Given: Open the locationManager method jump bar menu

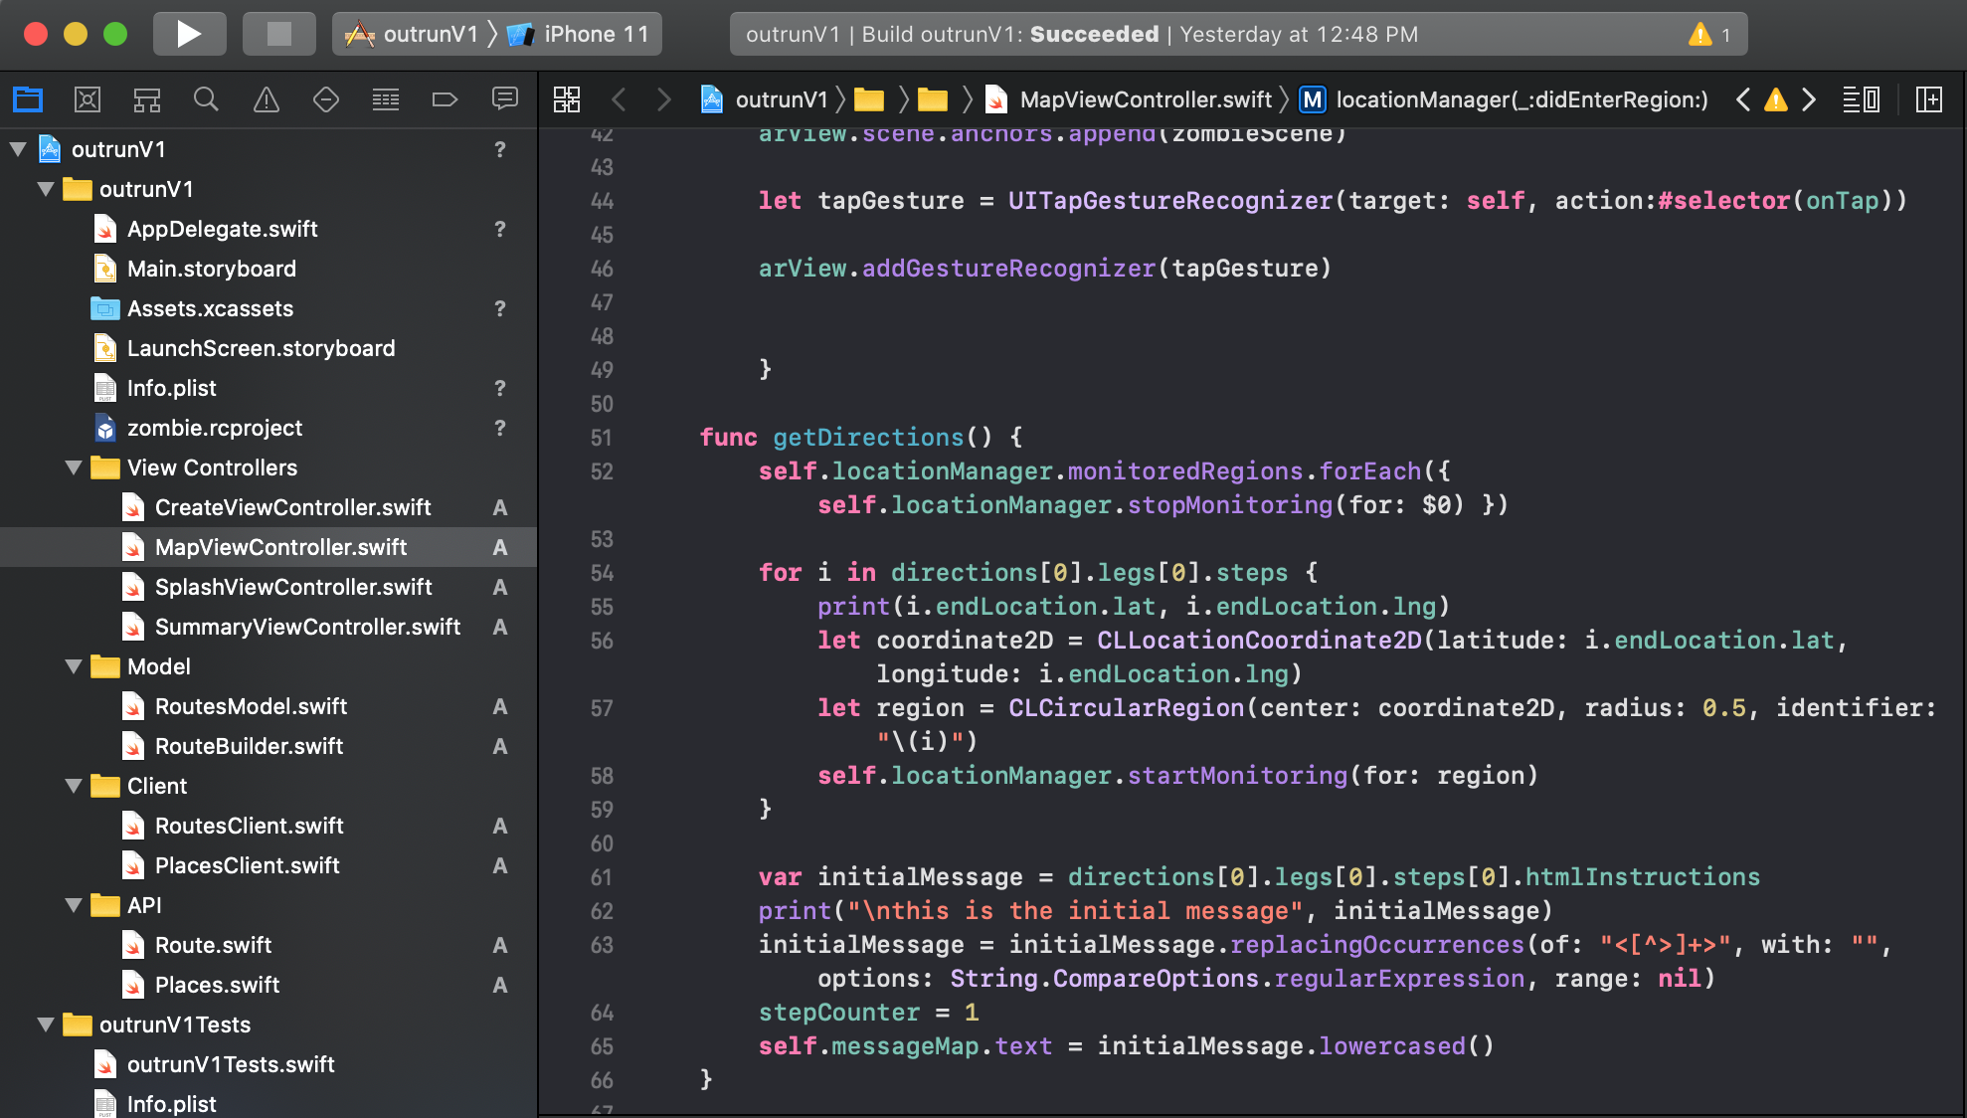Looking at the screenshot, I should (x=1520, y=99).
